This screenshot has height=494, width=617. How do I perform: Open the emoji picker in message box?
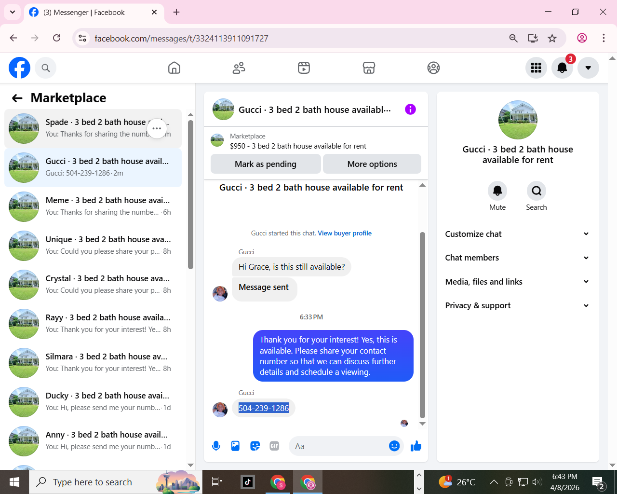pos(394,446)
